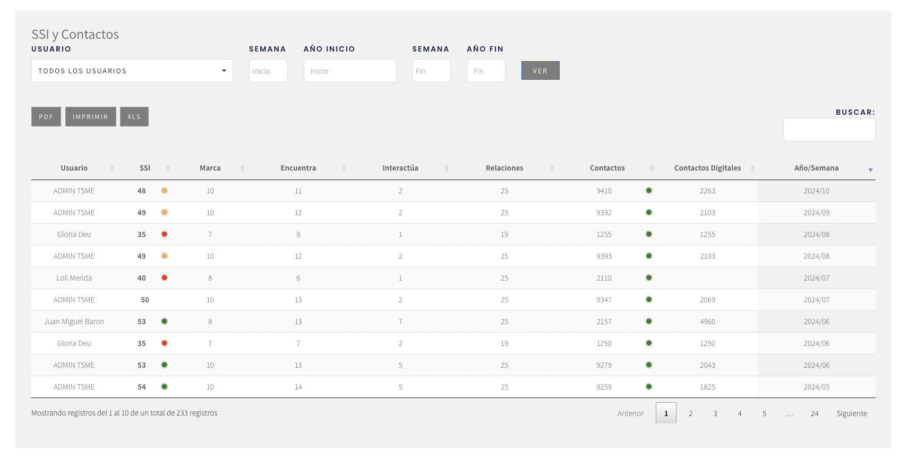Download data using XLS button
908x457 pixels.
(x=134, y=117)
